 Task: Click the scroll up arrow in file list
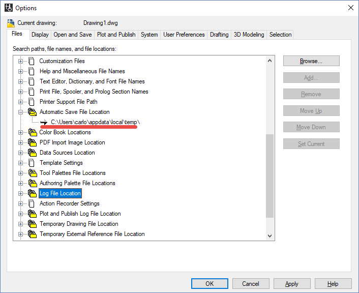tap(270, 61)
